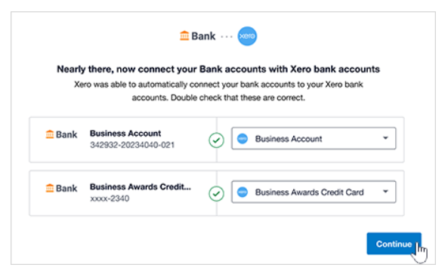Select the Business Awards Credit... label
Viewport: 448px width, 277px height.
[x=141, y=186]
